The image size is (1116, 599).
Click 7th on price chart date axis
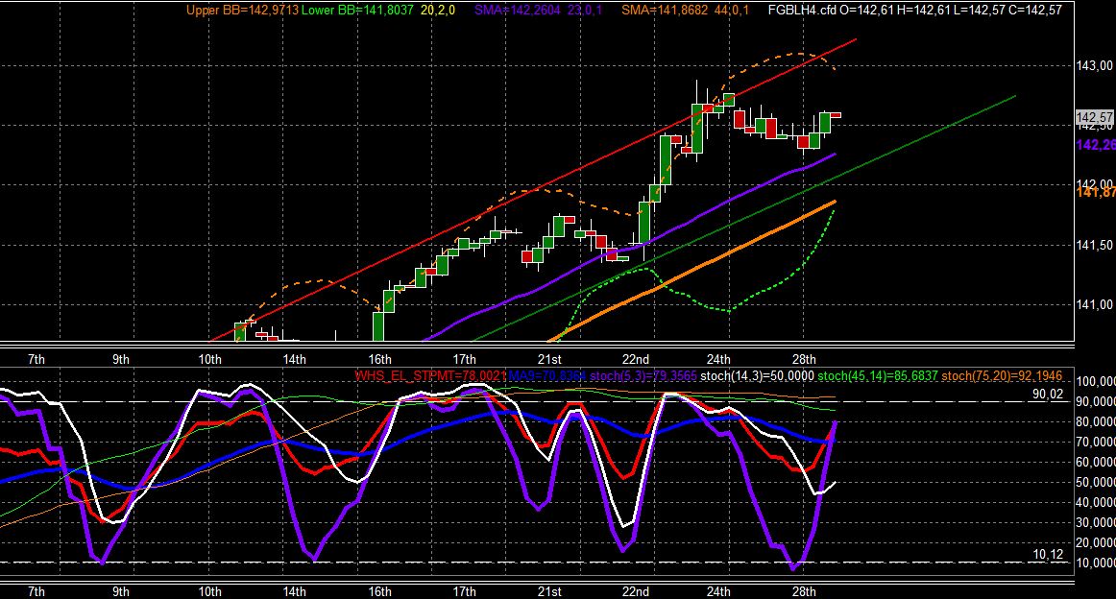tap(36, 359)
